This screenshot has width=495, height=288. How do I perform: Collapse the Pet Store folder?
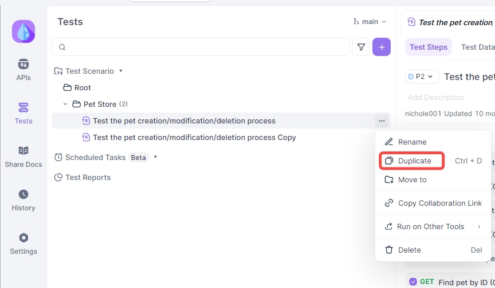click(x=65, y=104)
